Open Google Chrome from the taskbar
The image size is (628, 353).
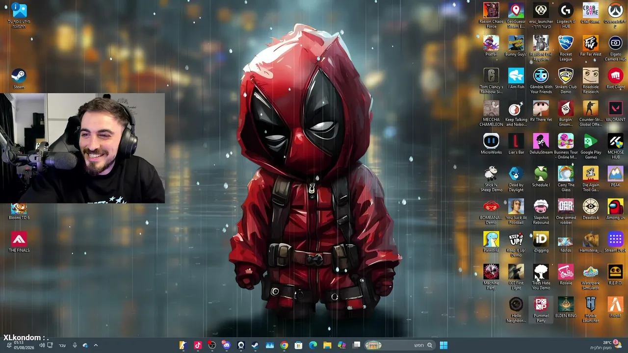284,345
